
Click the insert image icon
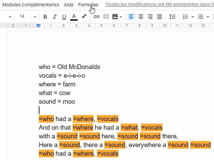point(115,17)
